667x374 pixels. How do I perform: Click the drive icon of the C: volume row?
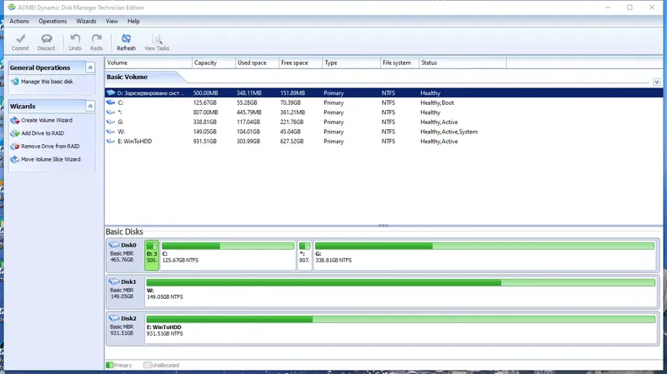(111, 102)
